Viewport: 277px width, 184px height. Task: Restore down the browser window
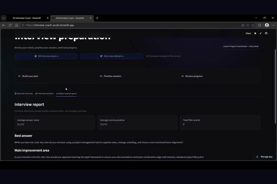(x=264, y=18)
